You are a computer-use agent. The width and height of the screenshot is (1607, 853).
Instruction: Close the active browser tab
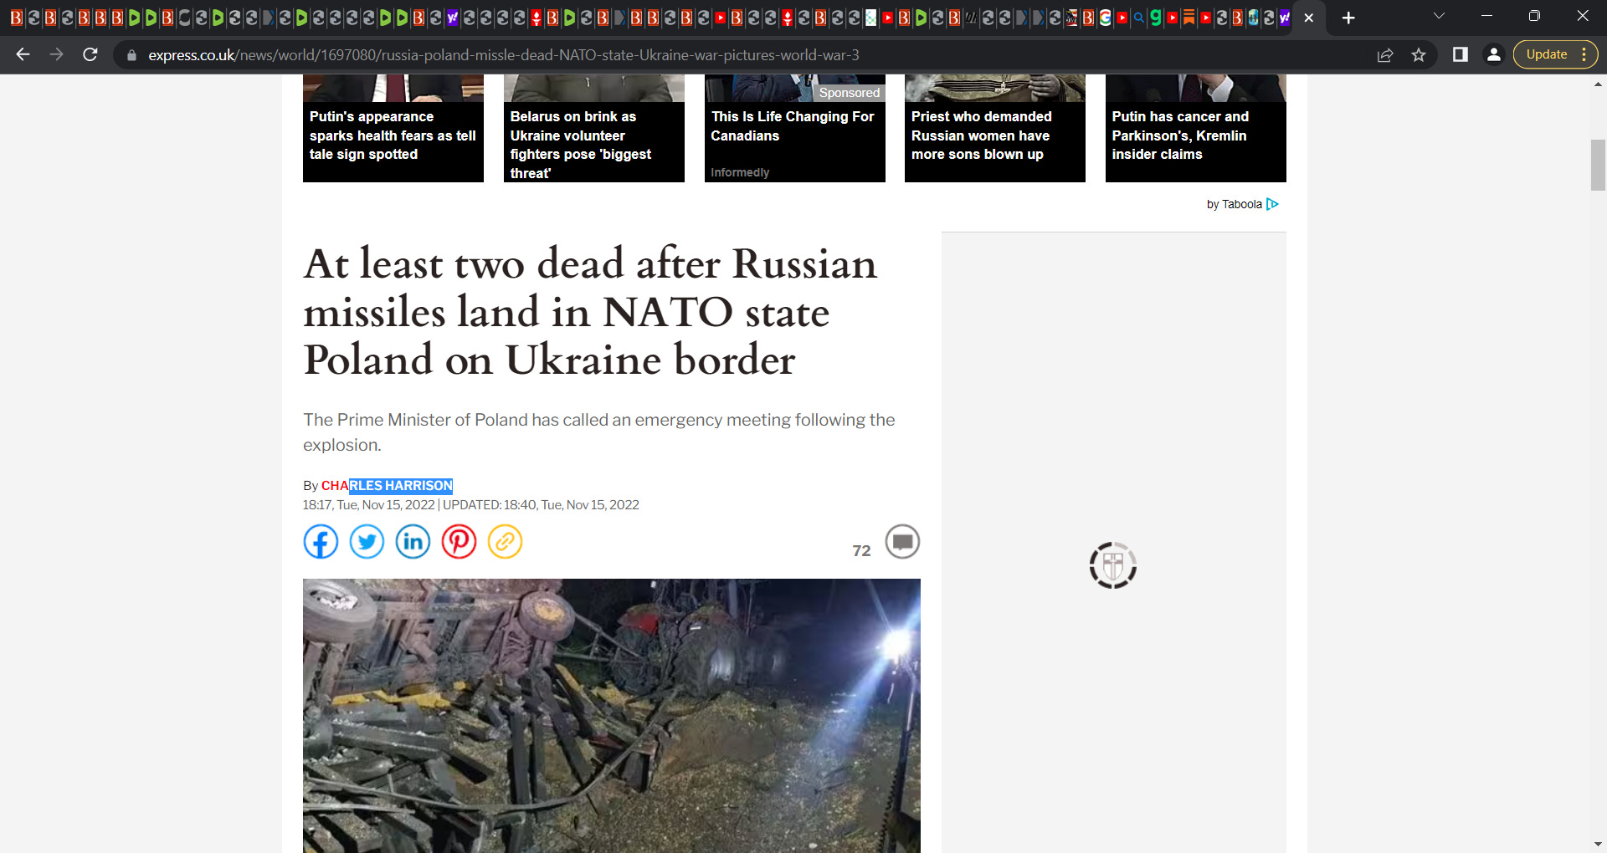coord(1309,18)
